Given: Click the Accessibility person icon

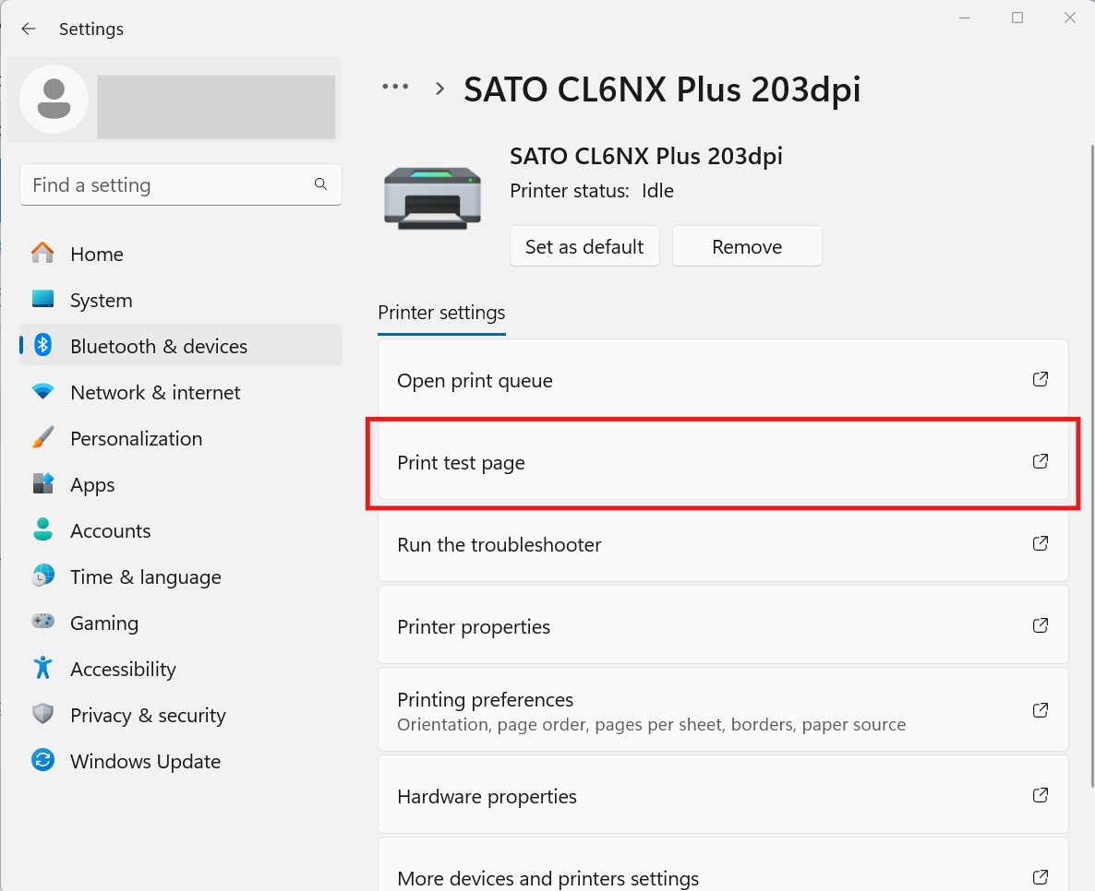Looking at the screenshot, I should tap(42, 669).
